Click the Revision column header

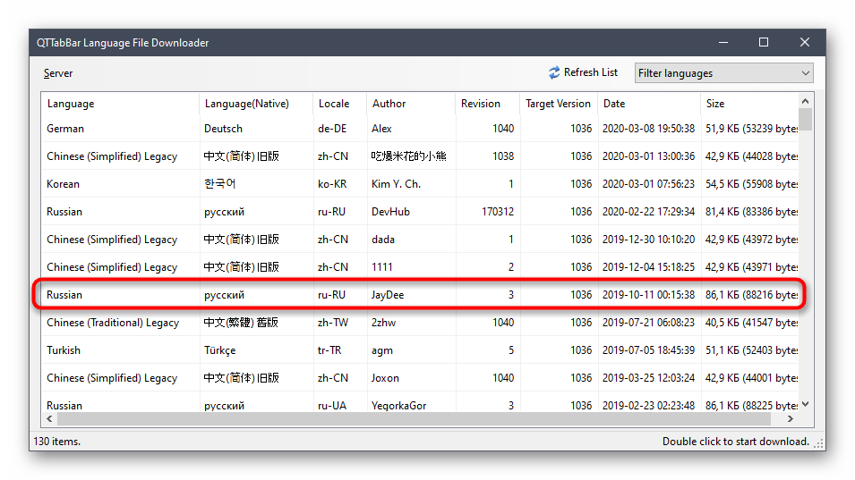coord(486,104)
